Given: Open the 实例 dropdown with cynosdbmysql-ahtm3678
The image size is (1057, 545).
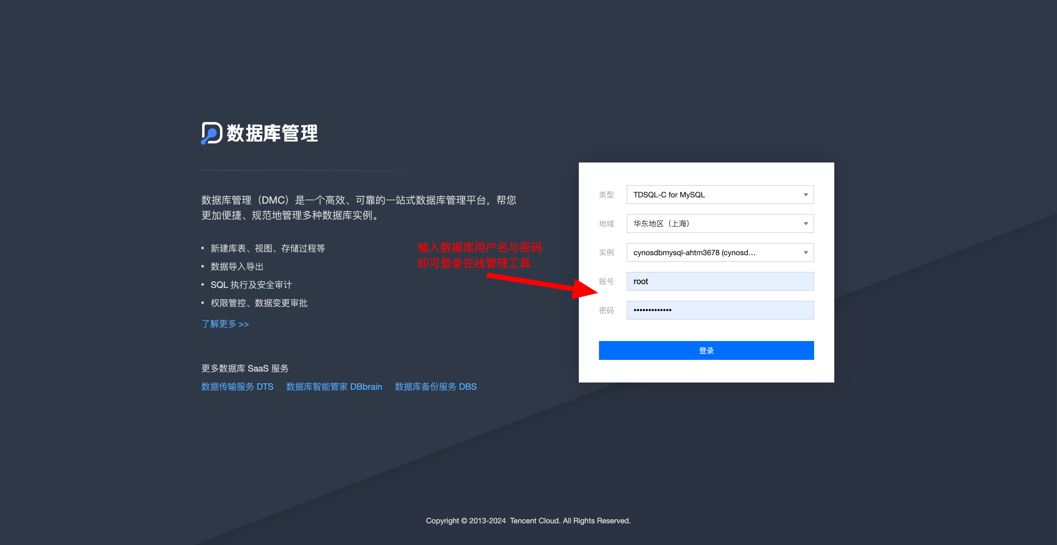Looking at the screenshot, I should (x=720, y=253).
